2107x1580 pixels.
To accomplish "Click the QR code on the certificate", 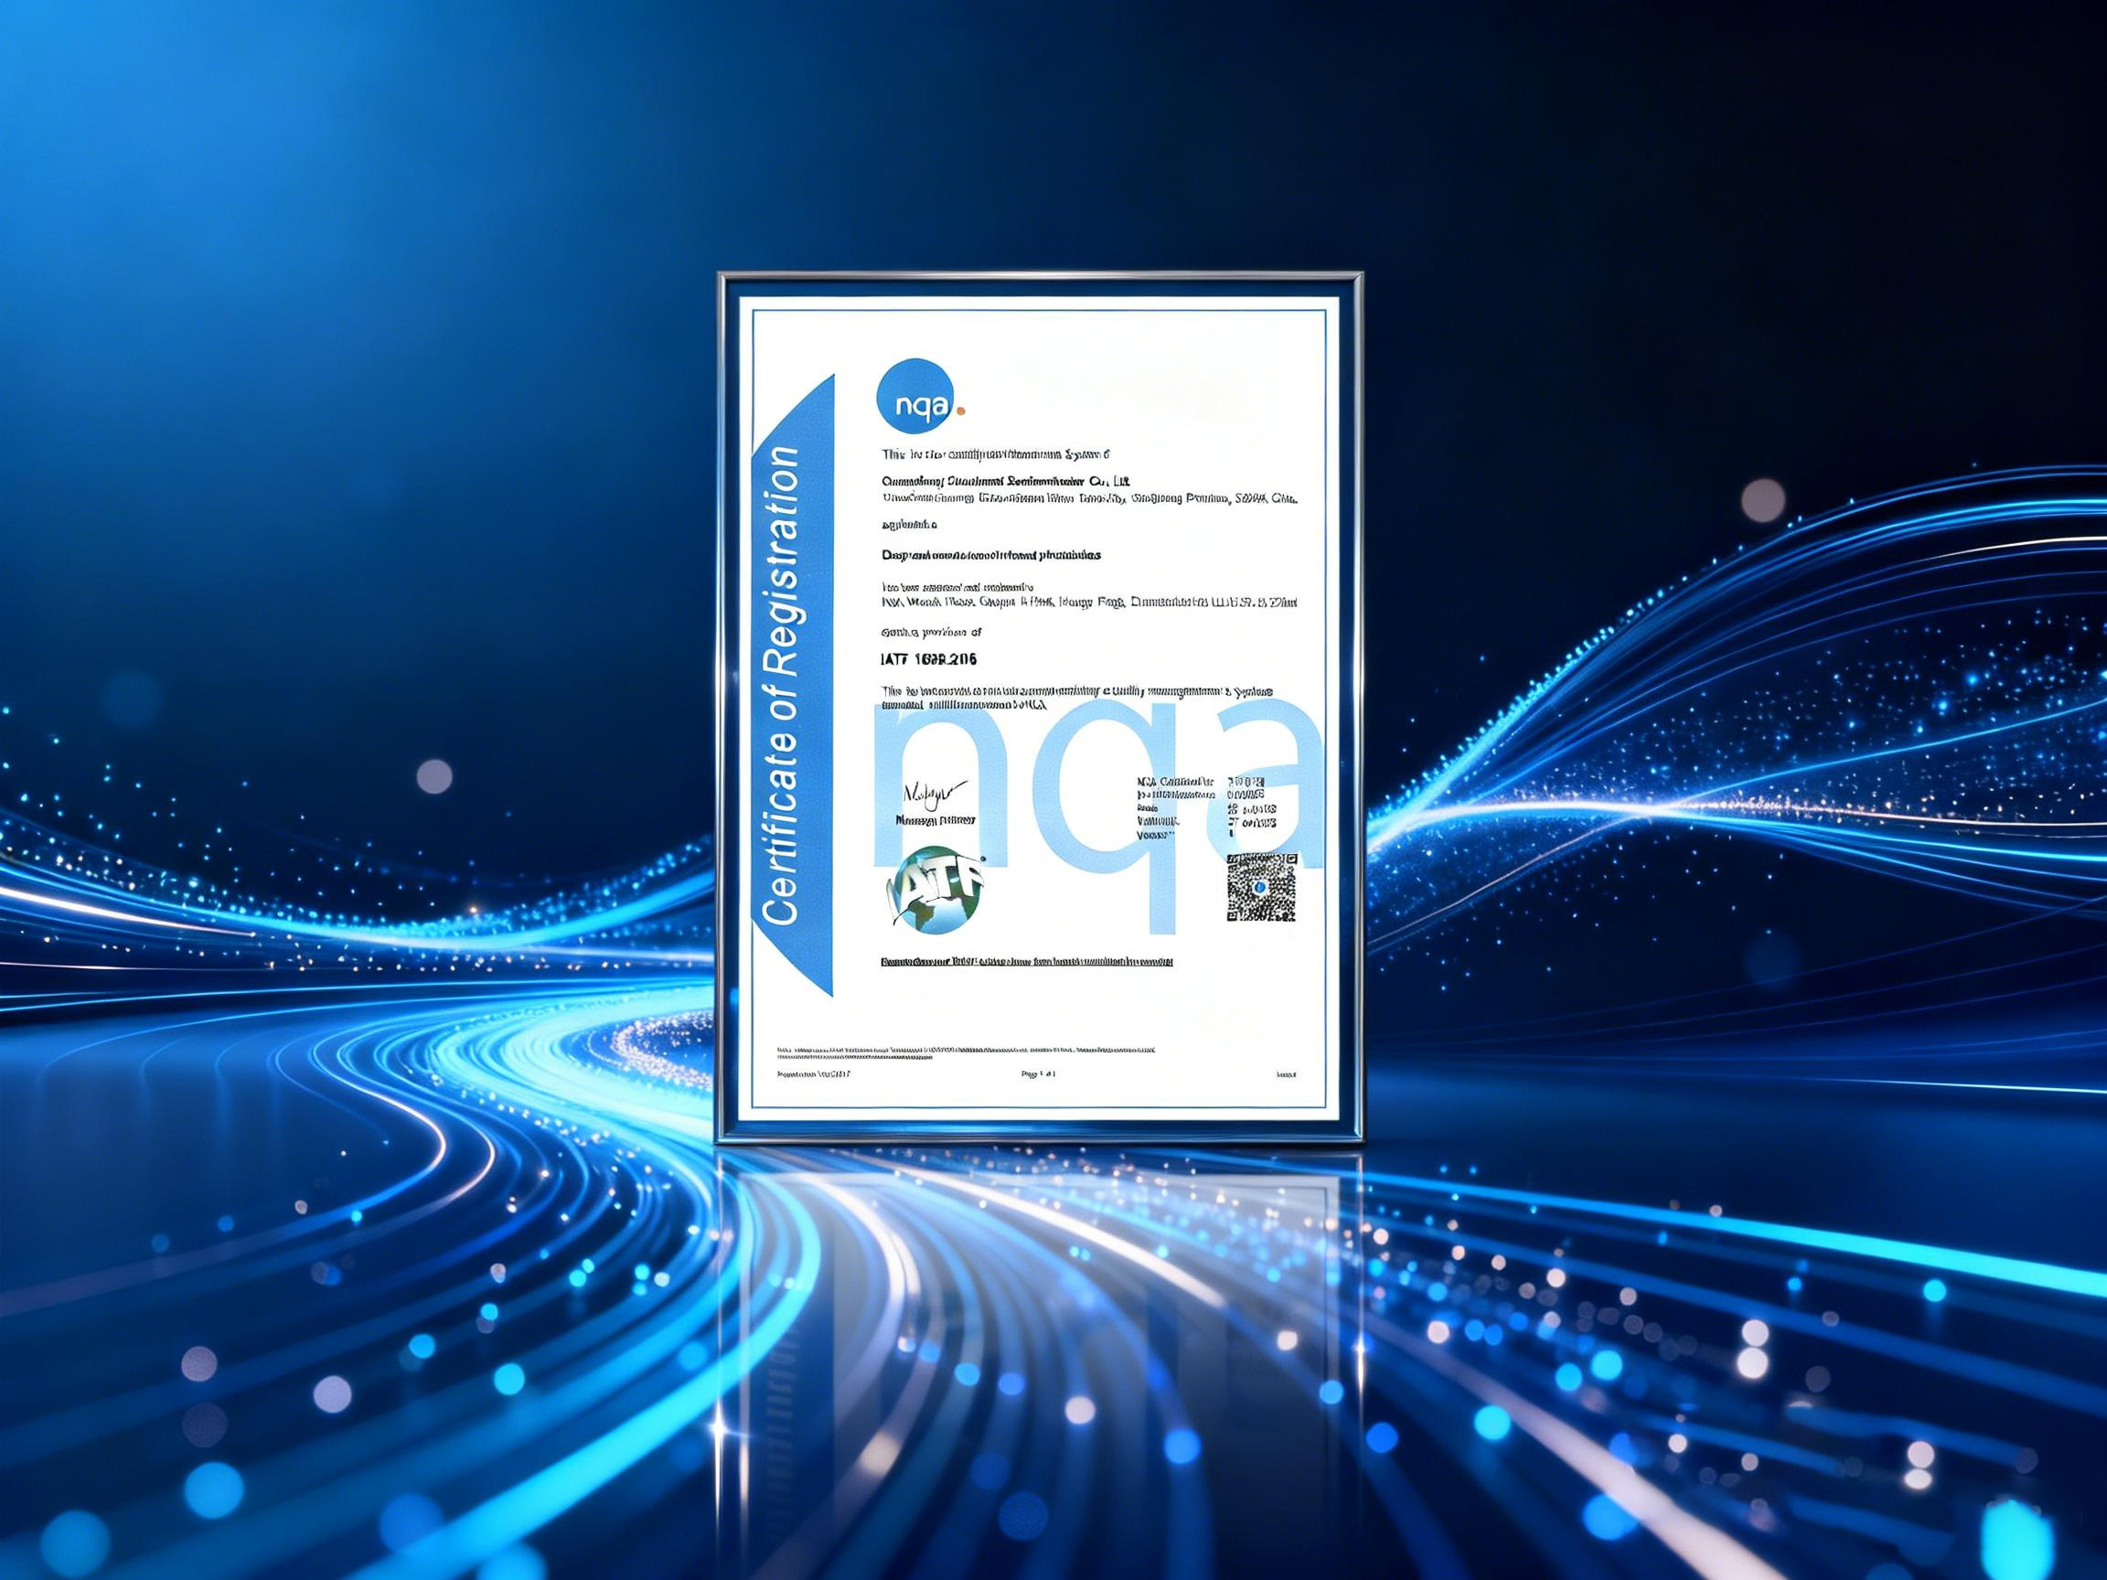I will pos(1261,887).
